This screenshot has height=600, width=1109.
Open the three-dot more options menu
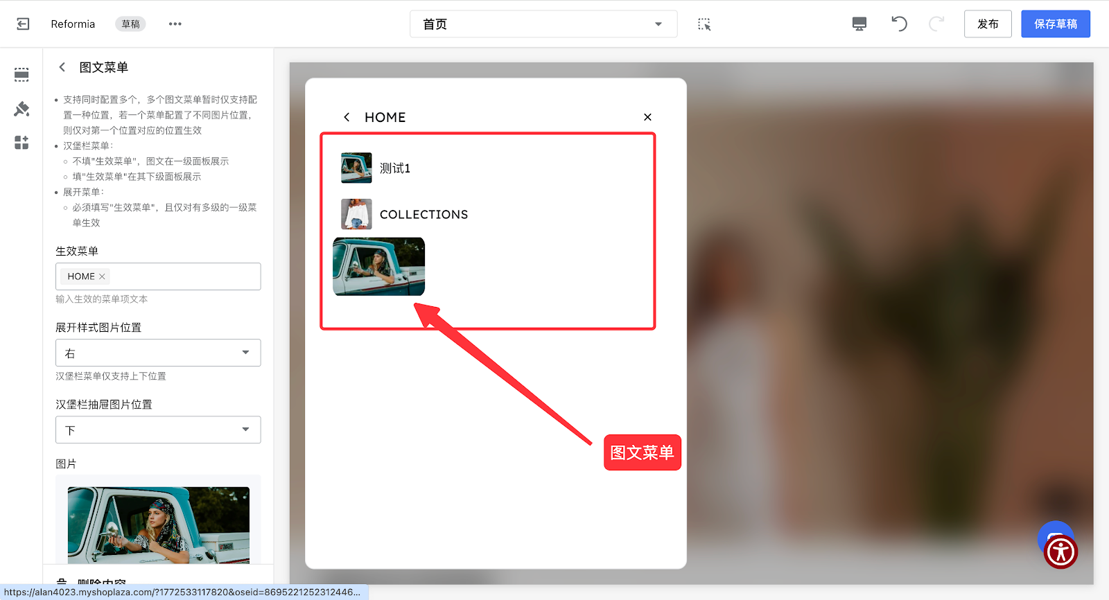[175, 24]
